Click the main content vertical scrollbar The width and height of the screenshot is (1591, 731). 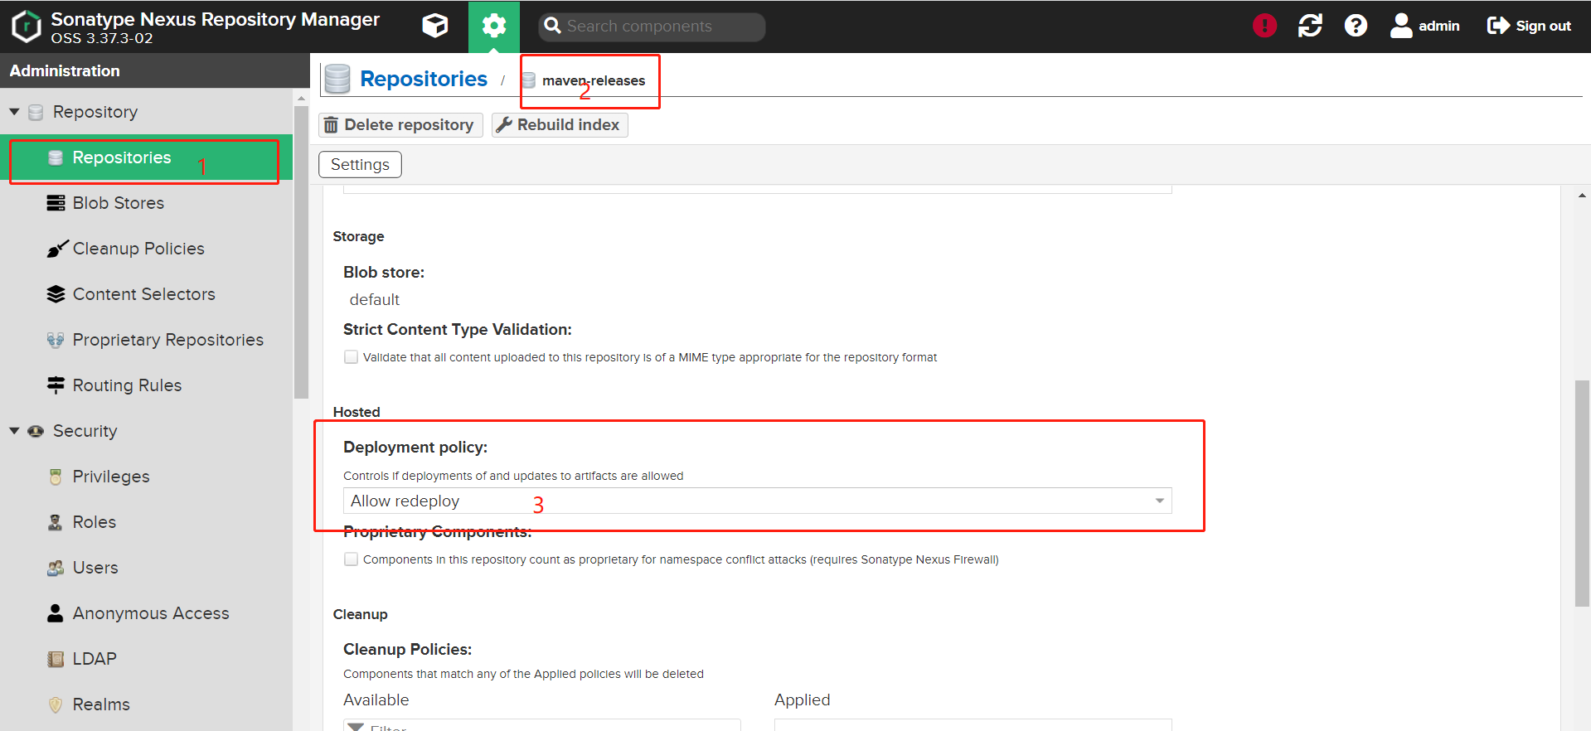point(1582,494)
